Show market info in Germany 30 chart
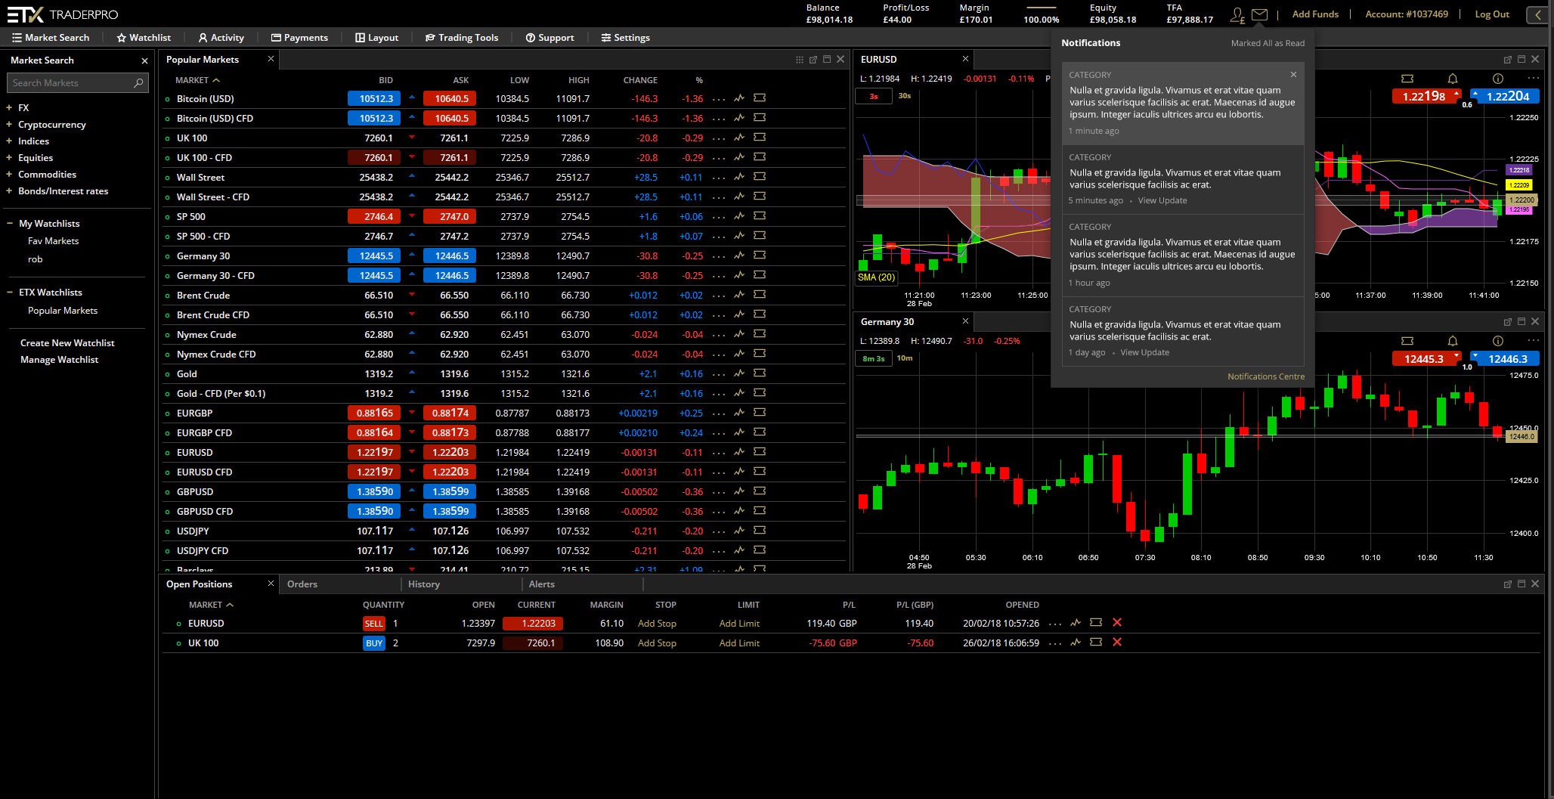Viewport: 1554px width, 799px height. (x=1497, y=341)
